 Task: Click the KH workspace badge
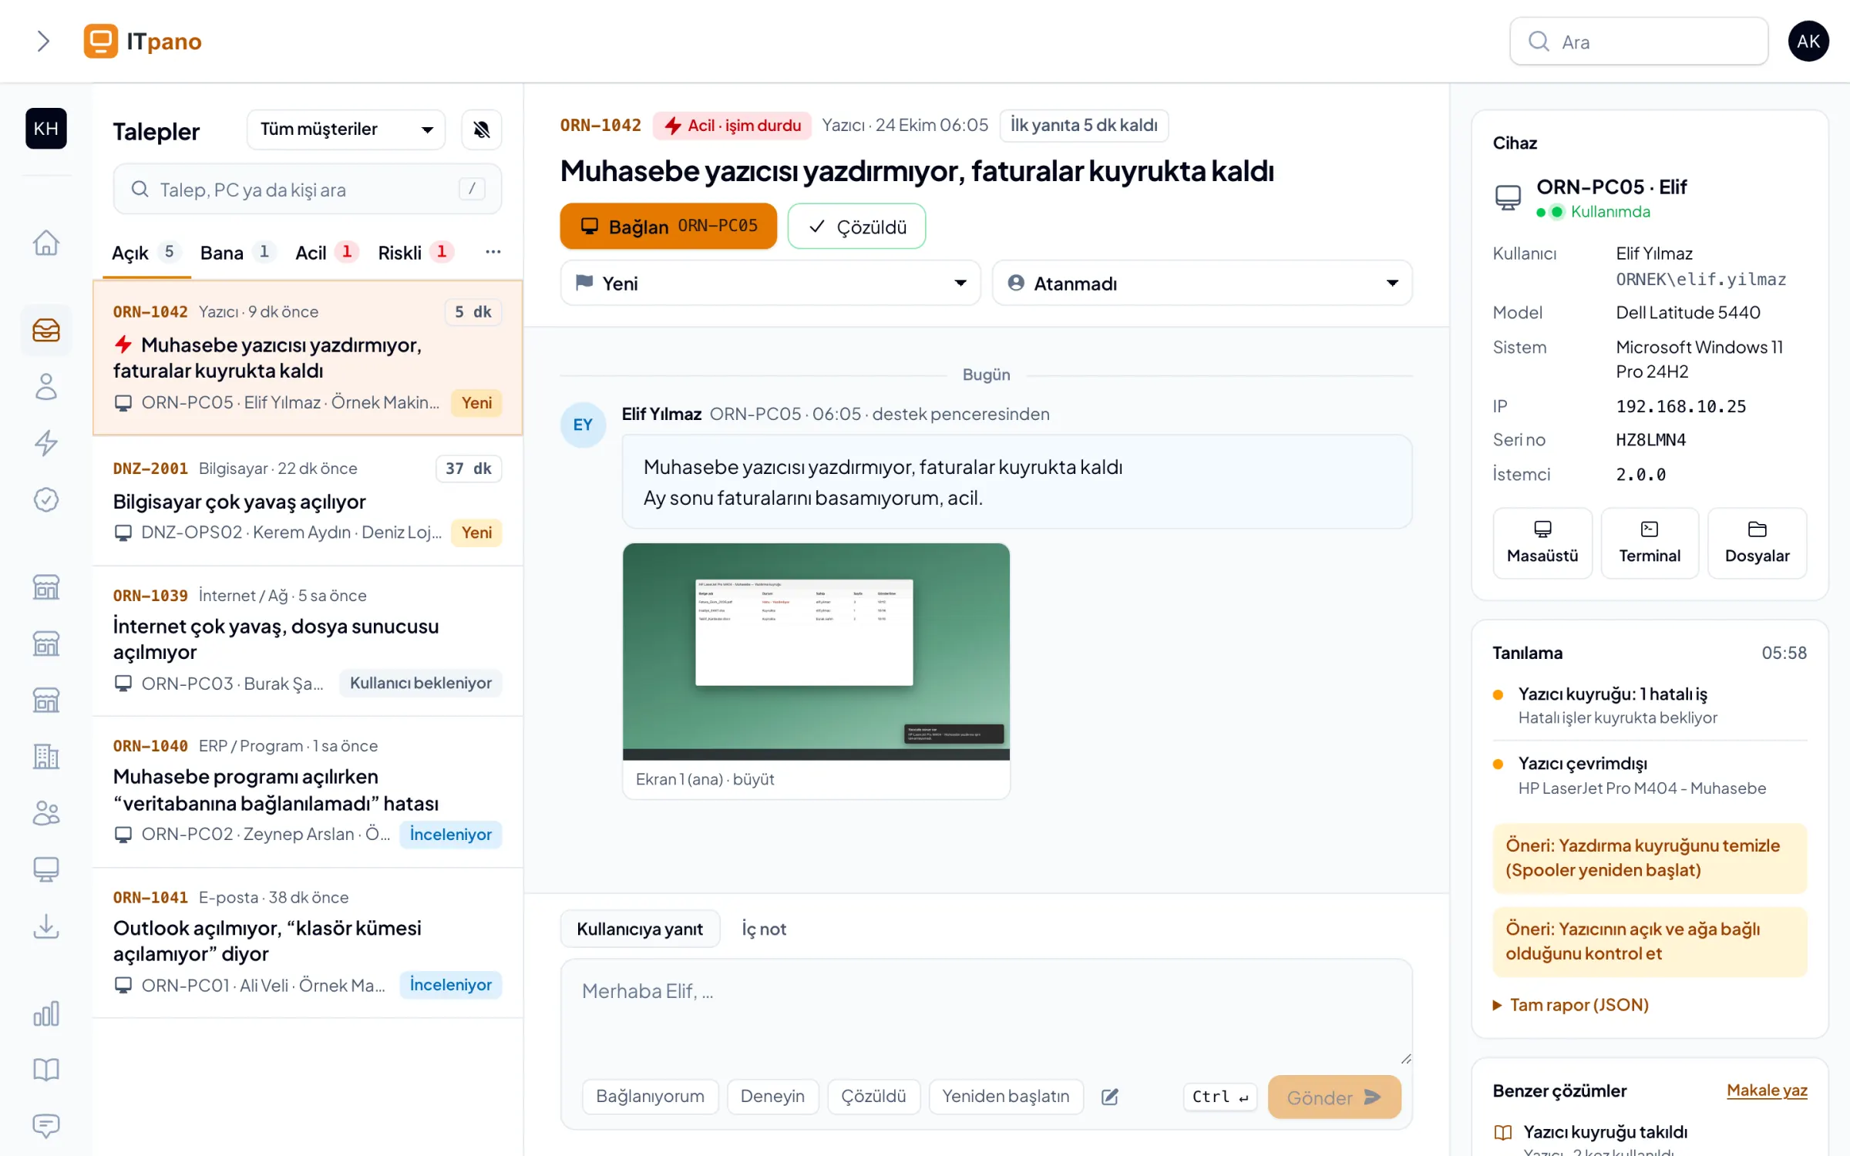[x=46, y=129]
